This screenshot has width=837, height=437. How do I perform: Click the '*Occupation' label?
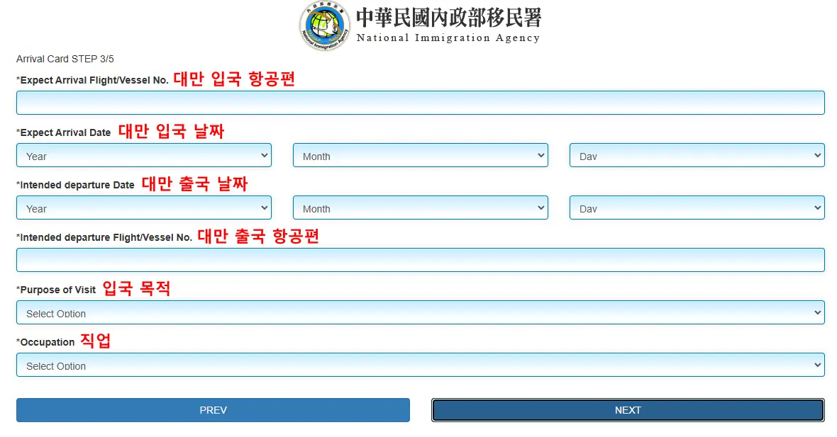45,342
